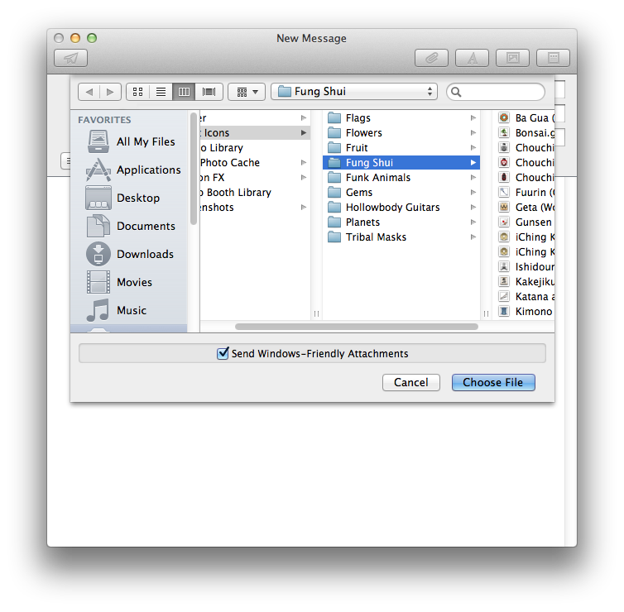Select the Tribal Masks folder
Viewport: 624px width, 612px height.
coord(401,237)
